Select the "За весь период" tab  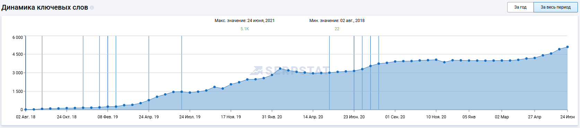(556, 7)
